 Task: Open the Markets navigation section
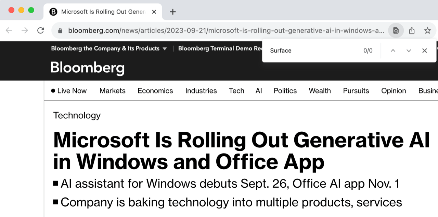(113, 91)
